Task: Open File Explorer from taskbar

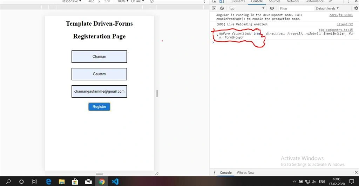Action: [x=62, y=182]
